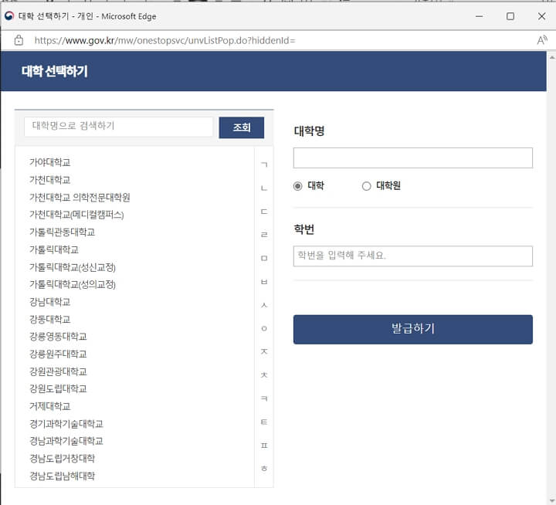
Task: Select 강원도립대학교 from the list
Action: click(58, 388)
